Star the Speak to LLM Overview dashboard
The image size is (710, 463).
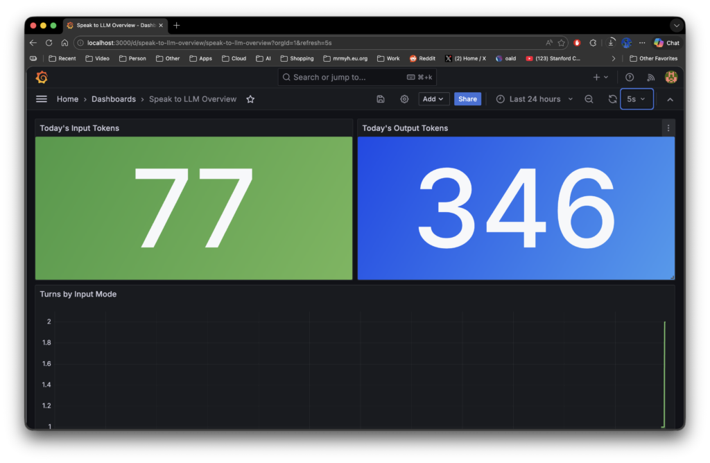coord(250,99)
